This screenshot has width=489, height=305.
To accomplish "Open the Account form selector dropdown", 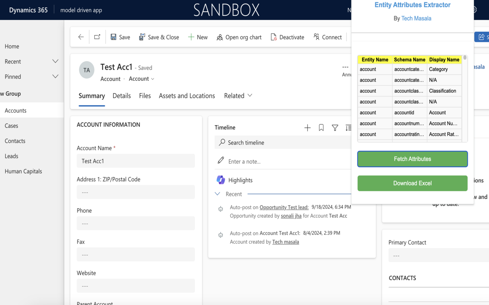I will point(142,79).
